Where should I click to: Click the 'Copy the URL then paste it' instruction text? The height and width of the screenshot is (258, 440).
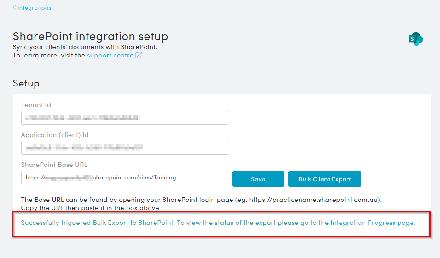click(x=90, y=208)
